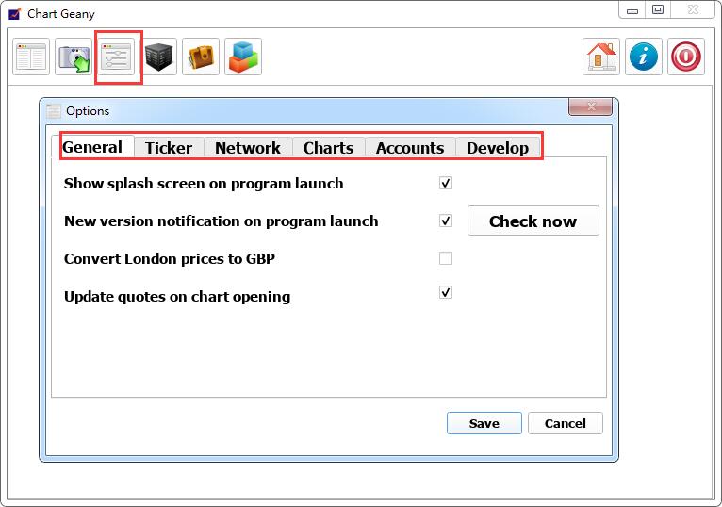Switch to the Ticker tab
722x507 pixels.
[169, 148]
